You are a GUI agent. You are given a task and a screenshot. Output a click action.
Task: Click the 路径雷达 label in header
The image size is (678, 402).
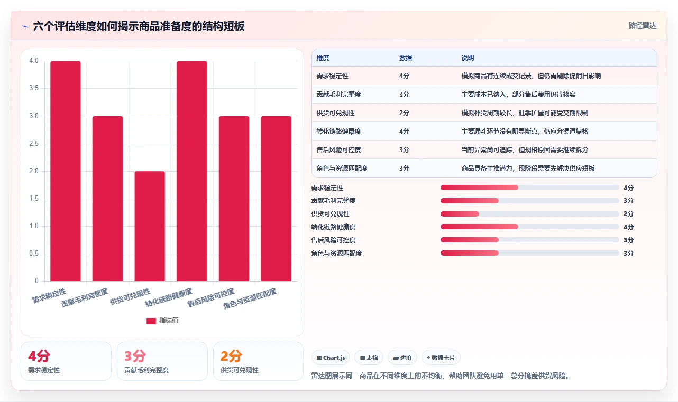coord(642,25)
